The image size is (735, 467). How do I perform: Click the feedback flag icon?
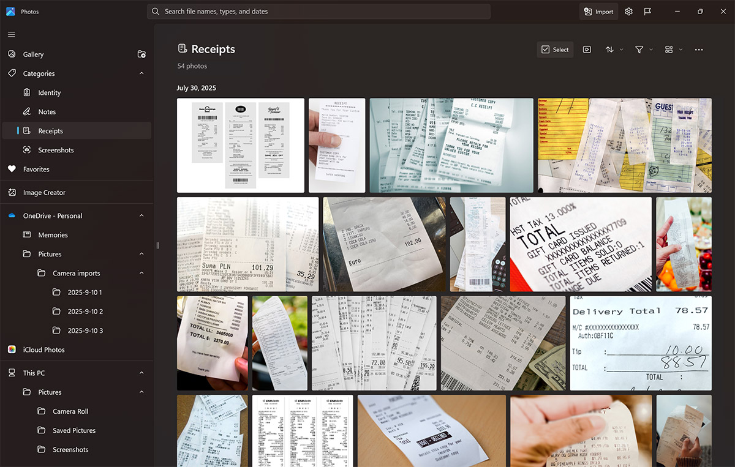647,12
